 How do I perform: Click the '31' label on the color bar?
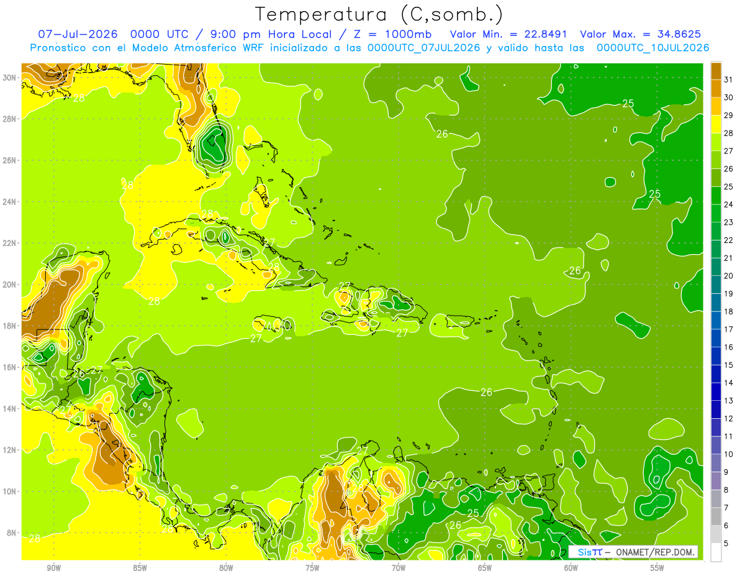coord(729,80)
